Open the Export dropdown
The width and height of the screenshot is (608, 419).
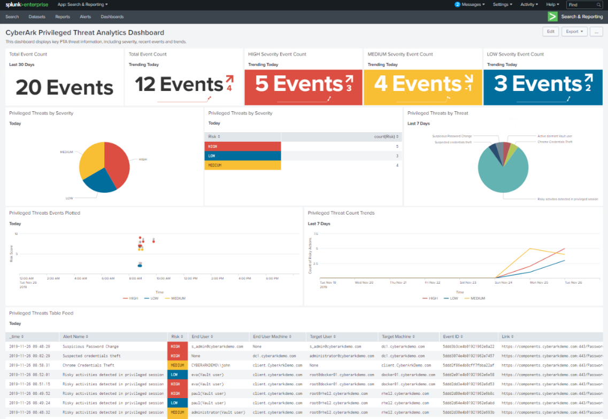pos(574,32)
